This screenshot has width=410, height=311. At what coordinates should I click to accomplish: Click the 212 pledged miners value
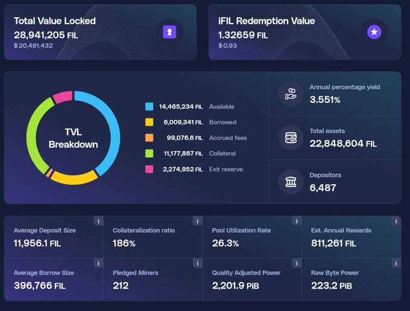point(121,285)
